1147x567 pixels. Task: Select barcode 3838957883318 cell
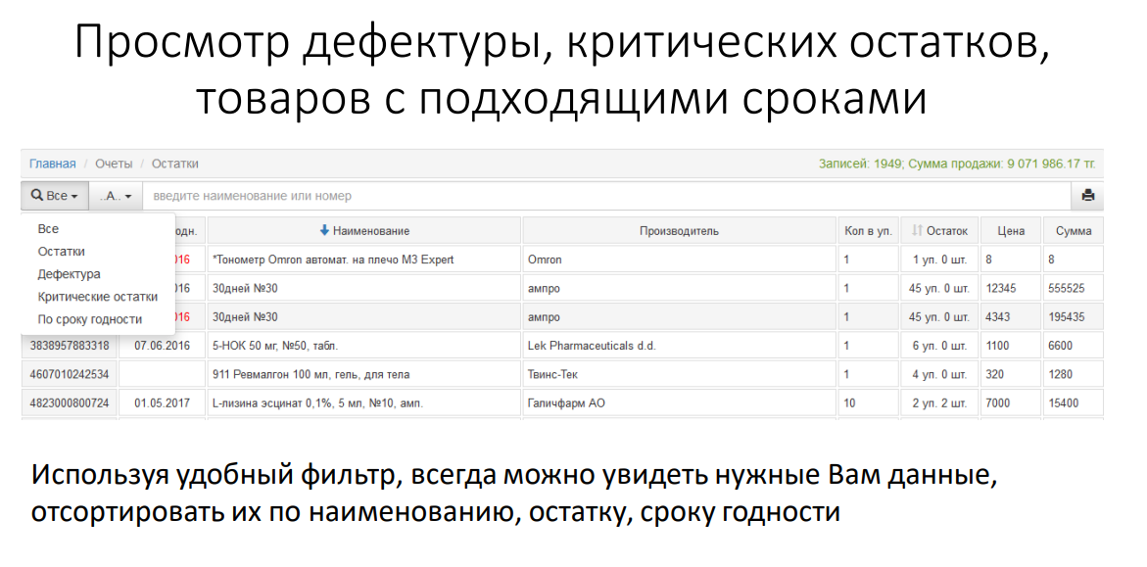pos(70,346)
